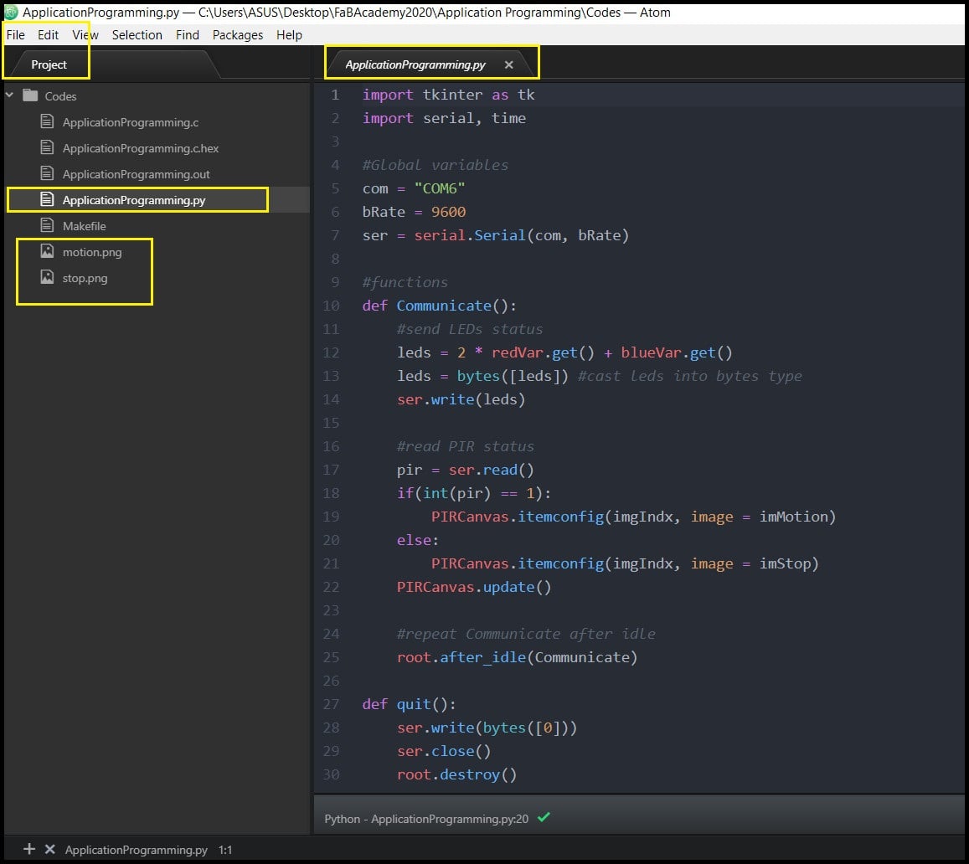The width and height of the screenshot is (969, 864).
Task: Click the 'pir = ser.read()' line
Action: (x=466, y=470)
